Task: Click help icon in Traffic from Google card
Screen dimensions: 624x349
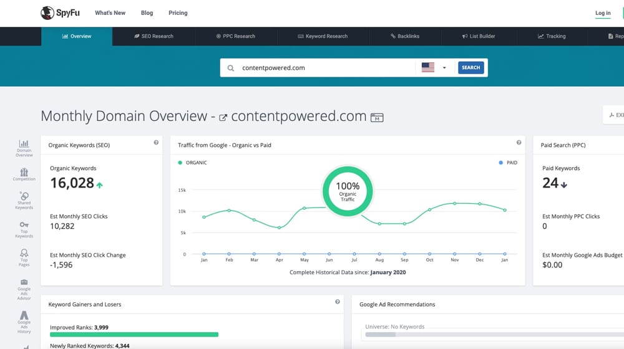Action: tap(519, 142)
